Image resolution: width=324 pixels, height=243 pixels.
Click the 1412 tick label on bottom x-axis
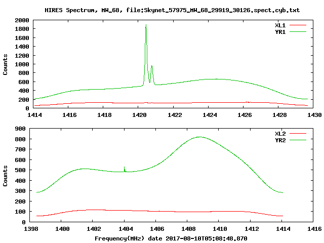(x=252, y=229)
